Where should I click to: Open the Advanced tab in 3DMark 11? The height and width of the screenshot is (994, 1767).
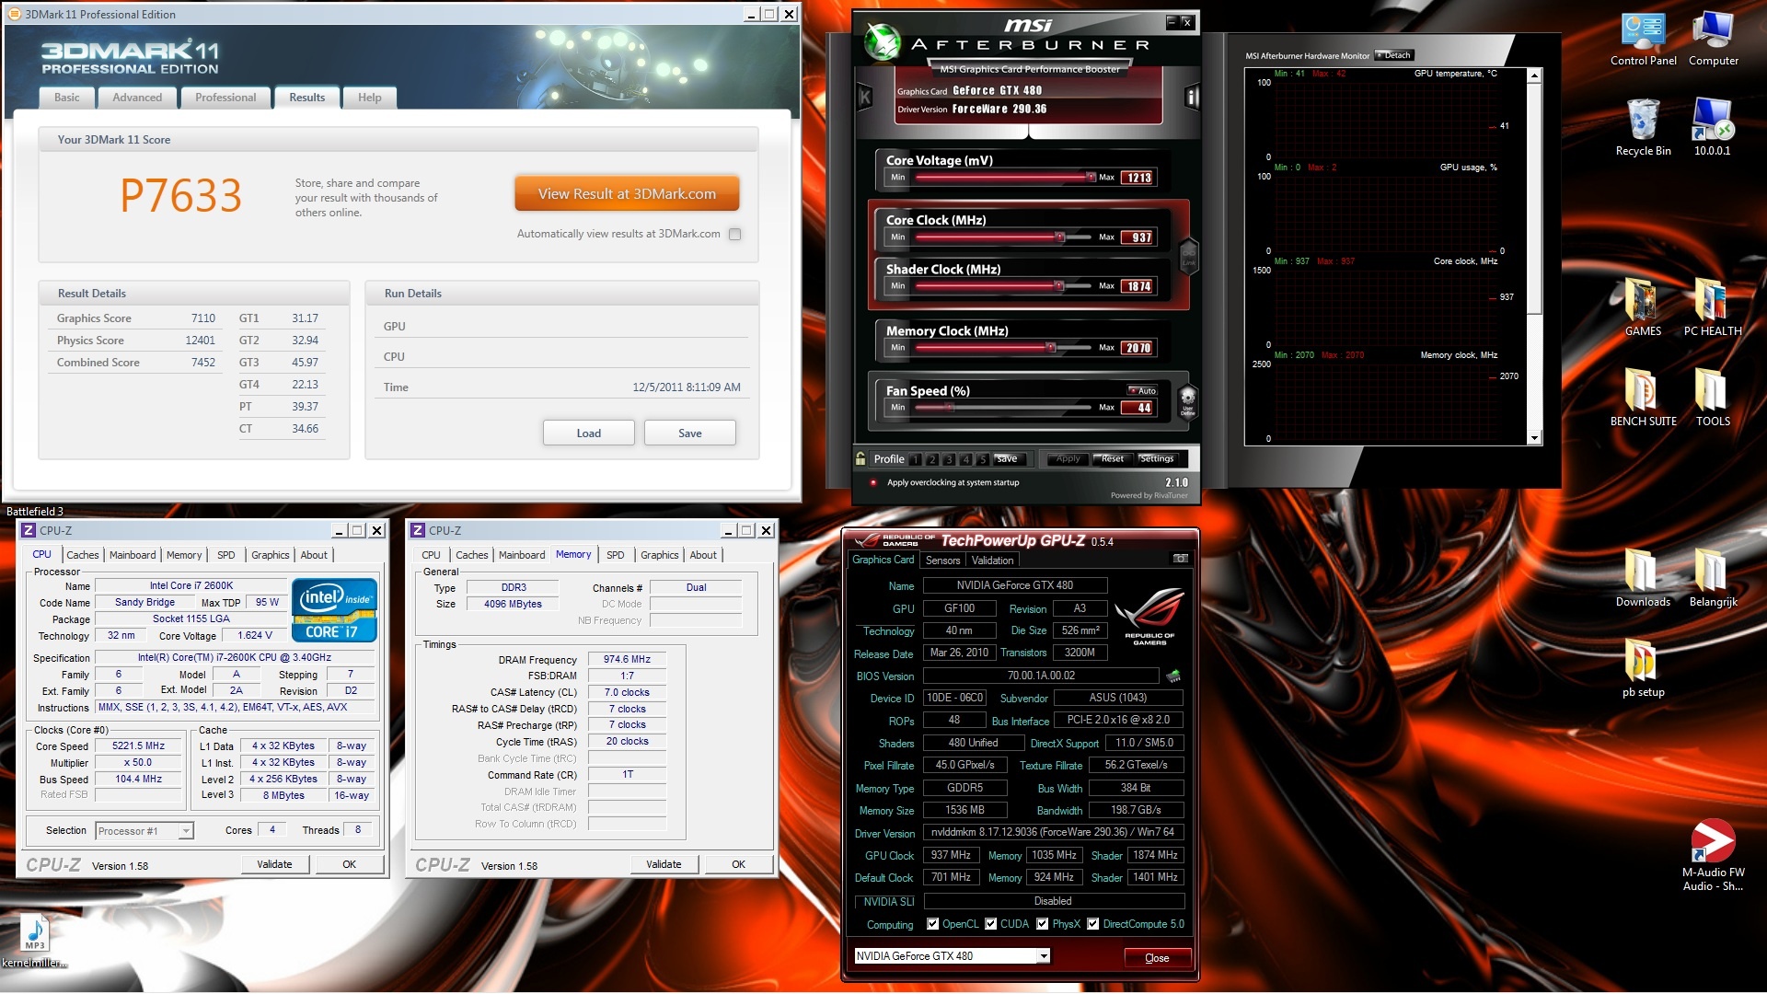137,98
